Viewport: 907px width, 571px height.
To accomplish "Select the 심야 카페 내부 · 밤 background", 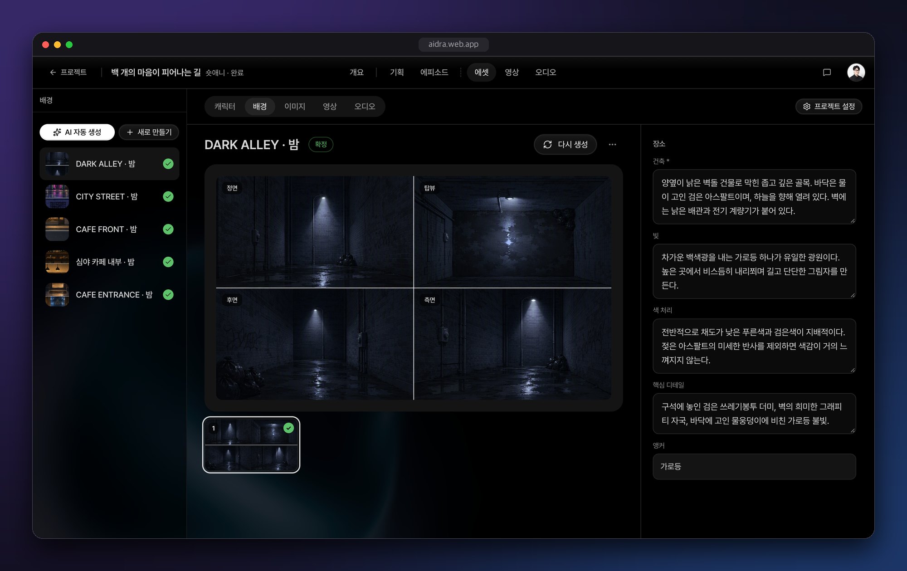I will (x=109, y=262).
